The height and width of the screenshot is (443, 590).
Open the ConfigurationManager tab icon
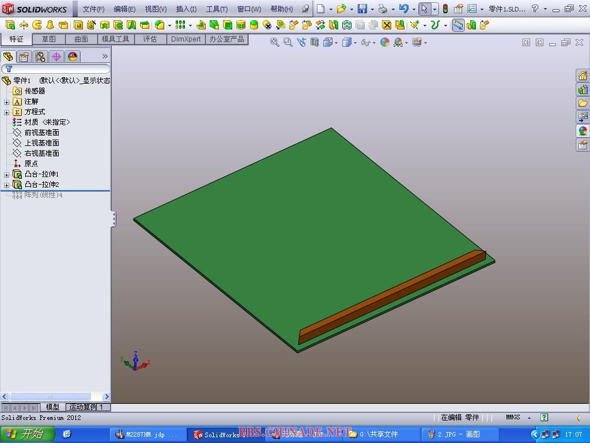coord(40,57)
